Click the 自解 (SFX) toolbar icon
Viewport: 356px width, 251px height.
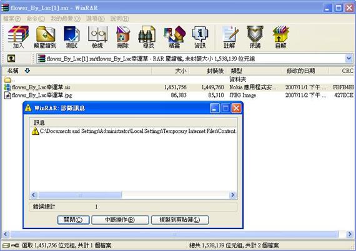280,37
